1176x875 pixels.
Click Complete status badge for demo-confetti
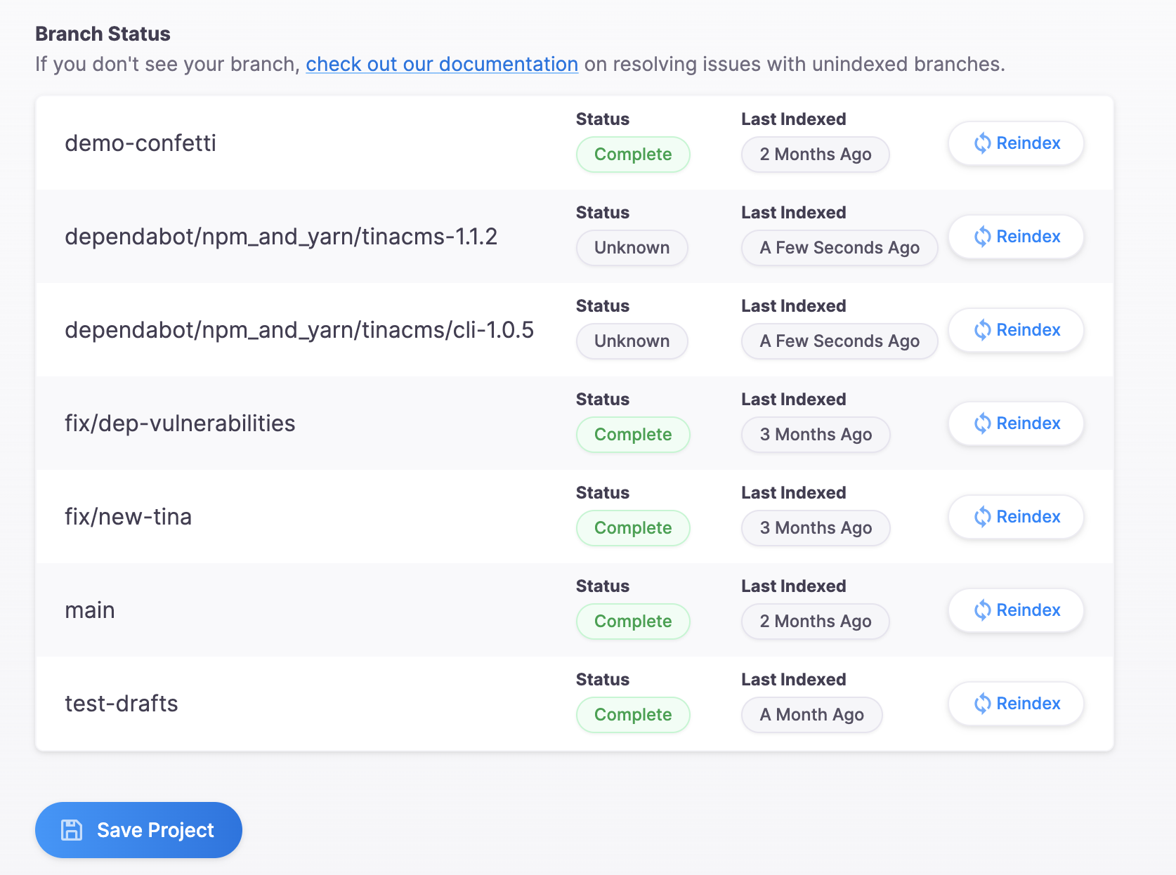633,154
